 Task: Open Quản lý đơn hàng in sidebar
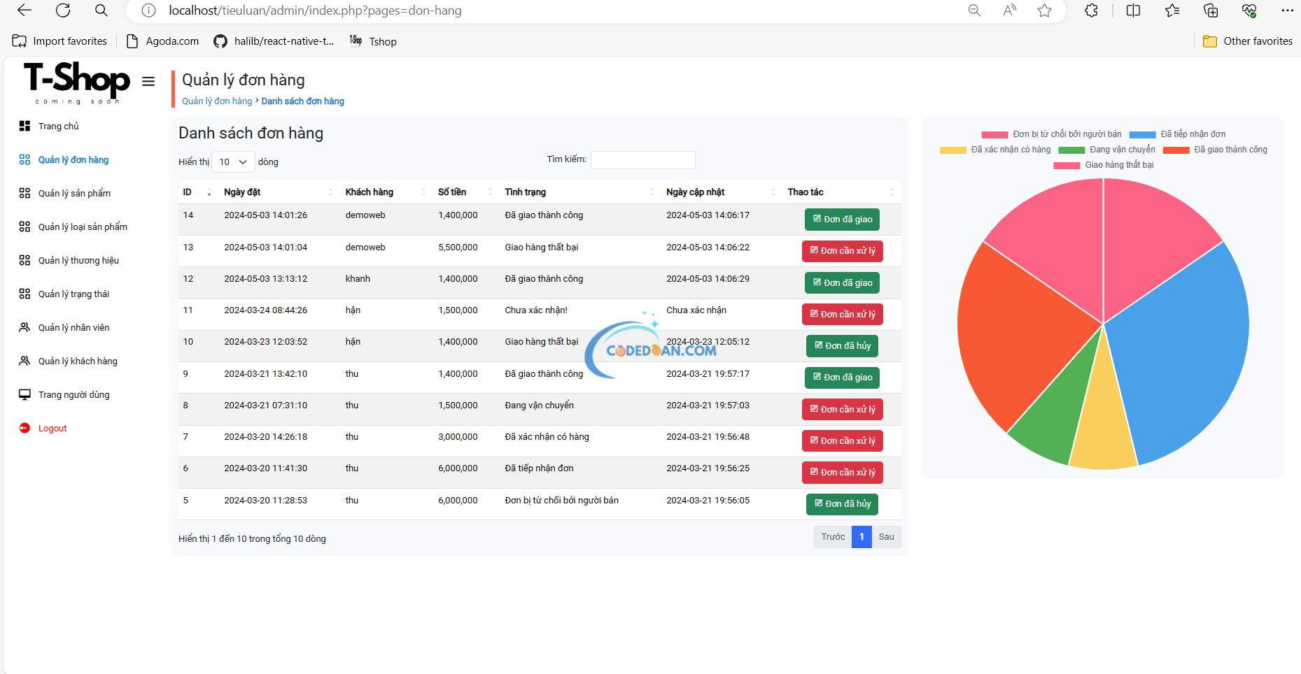point(73,159)
